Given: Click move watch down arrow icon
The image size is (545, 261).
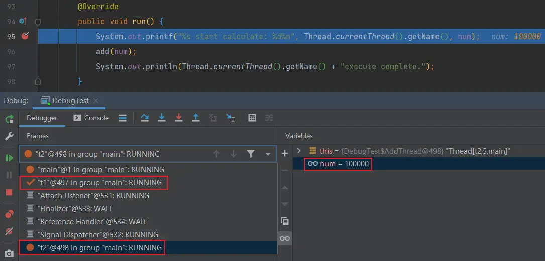Looking at the screenshot, I should [x=285, y=204].
